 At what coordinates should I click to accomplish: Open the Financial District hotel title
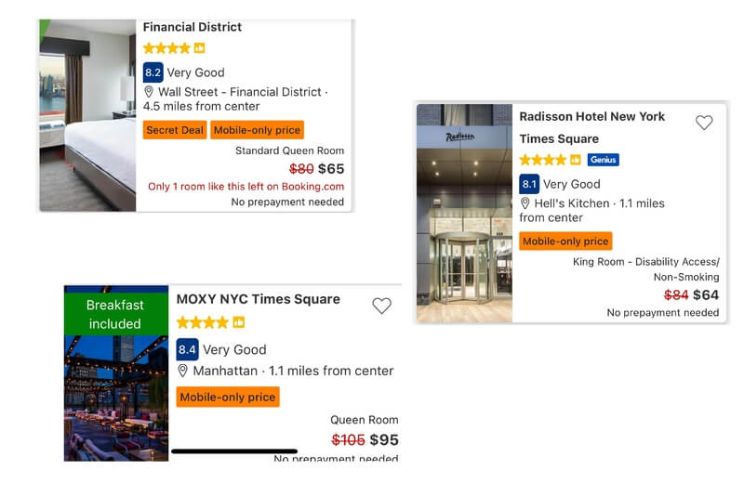[192, 27]
